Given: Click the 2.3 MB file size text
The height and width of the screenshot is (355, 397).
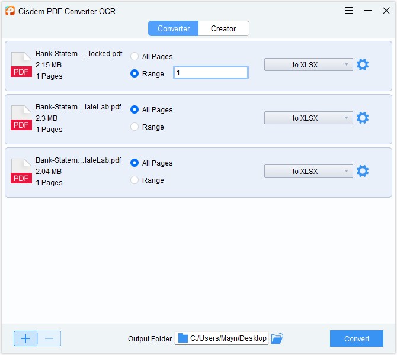Looking at the screenshot, I should pyautogui.click(x=47, y=118).
